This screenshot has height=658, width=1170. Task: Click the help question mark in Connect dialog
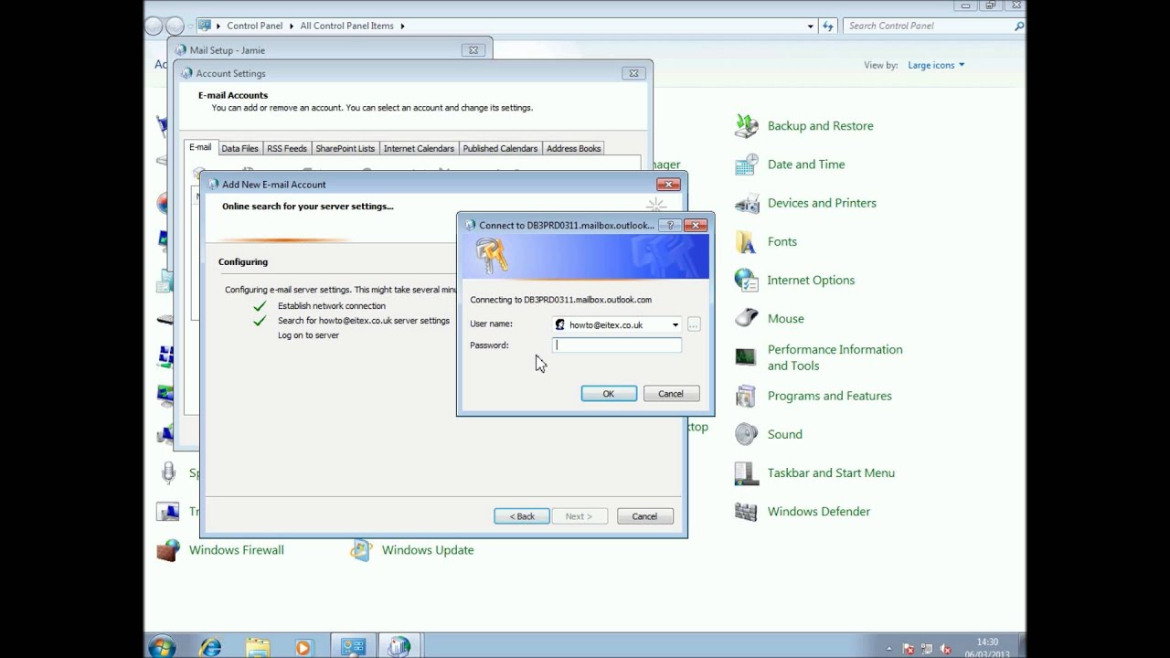(670, 225)
